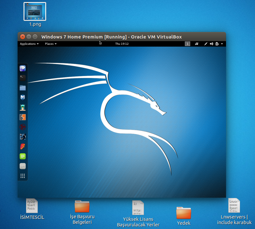Show all applications grid in dock

tap(23, 176)
